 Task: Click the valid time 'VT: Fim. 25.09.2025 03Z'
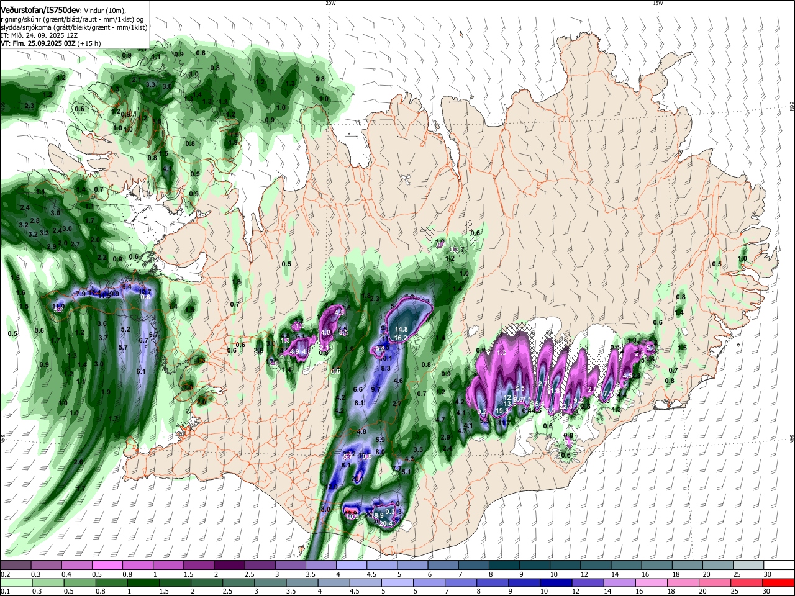click(x=38, y=44)
